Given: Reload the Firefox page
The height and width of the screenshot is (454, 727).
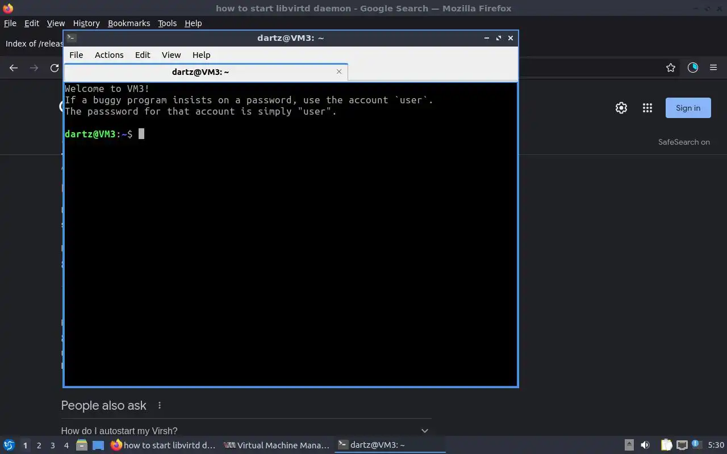Looking at the screenshot, I should pyautogui.click(x=55, y=68).
